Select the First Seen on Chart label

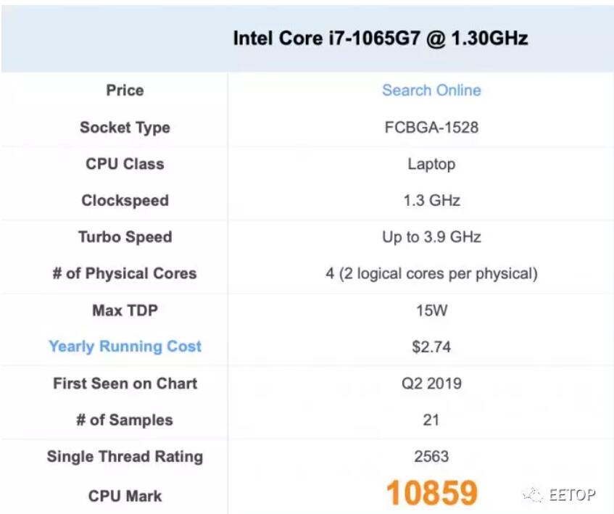coord(125,384)
